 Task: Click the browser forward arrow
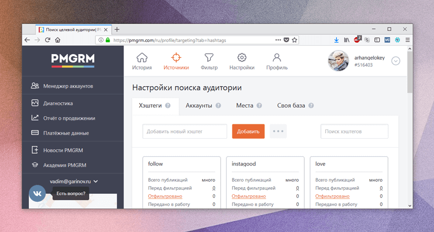[x=37, y=40]
